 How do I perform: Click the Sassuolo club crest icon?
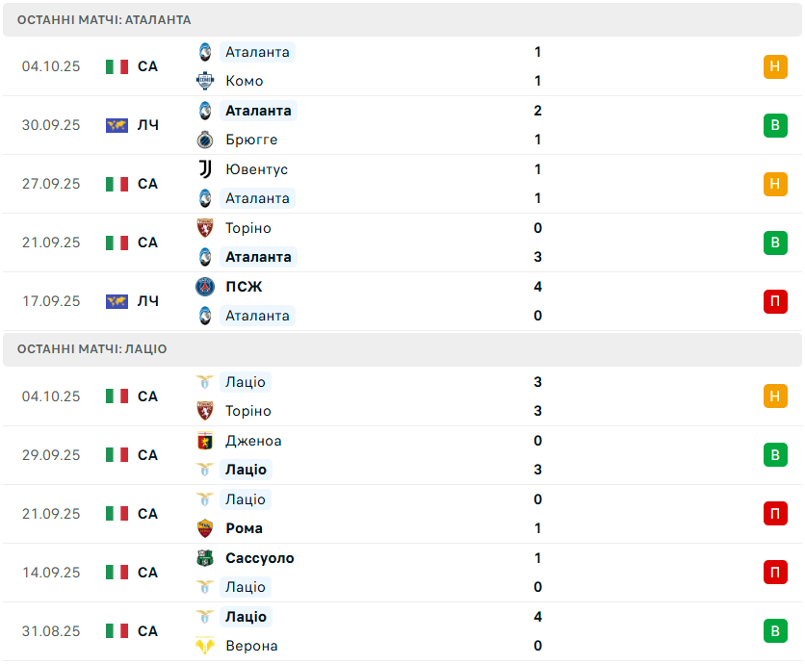coord(204,558)
